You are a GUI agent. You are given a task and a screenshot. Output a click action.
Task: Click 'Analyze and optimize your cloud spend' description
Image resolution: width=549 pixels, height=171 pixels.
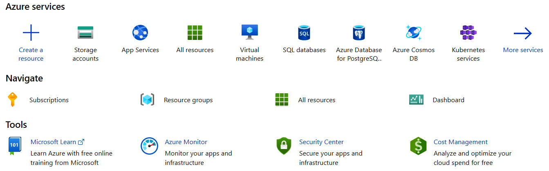pos(473,158)
